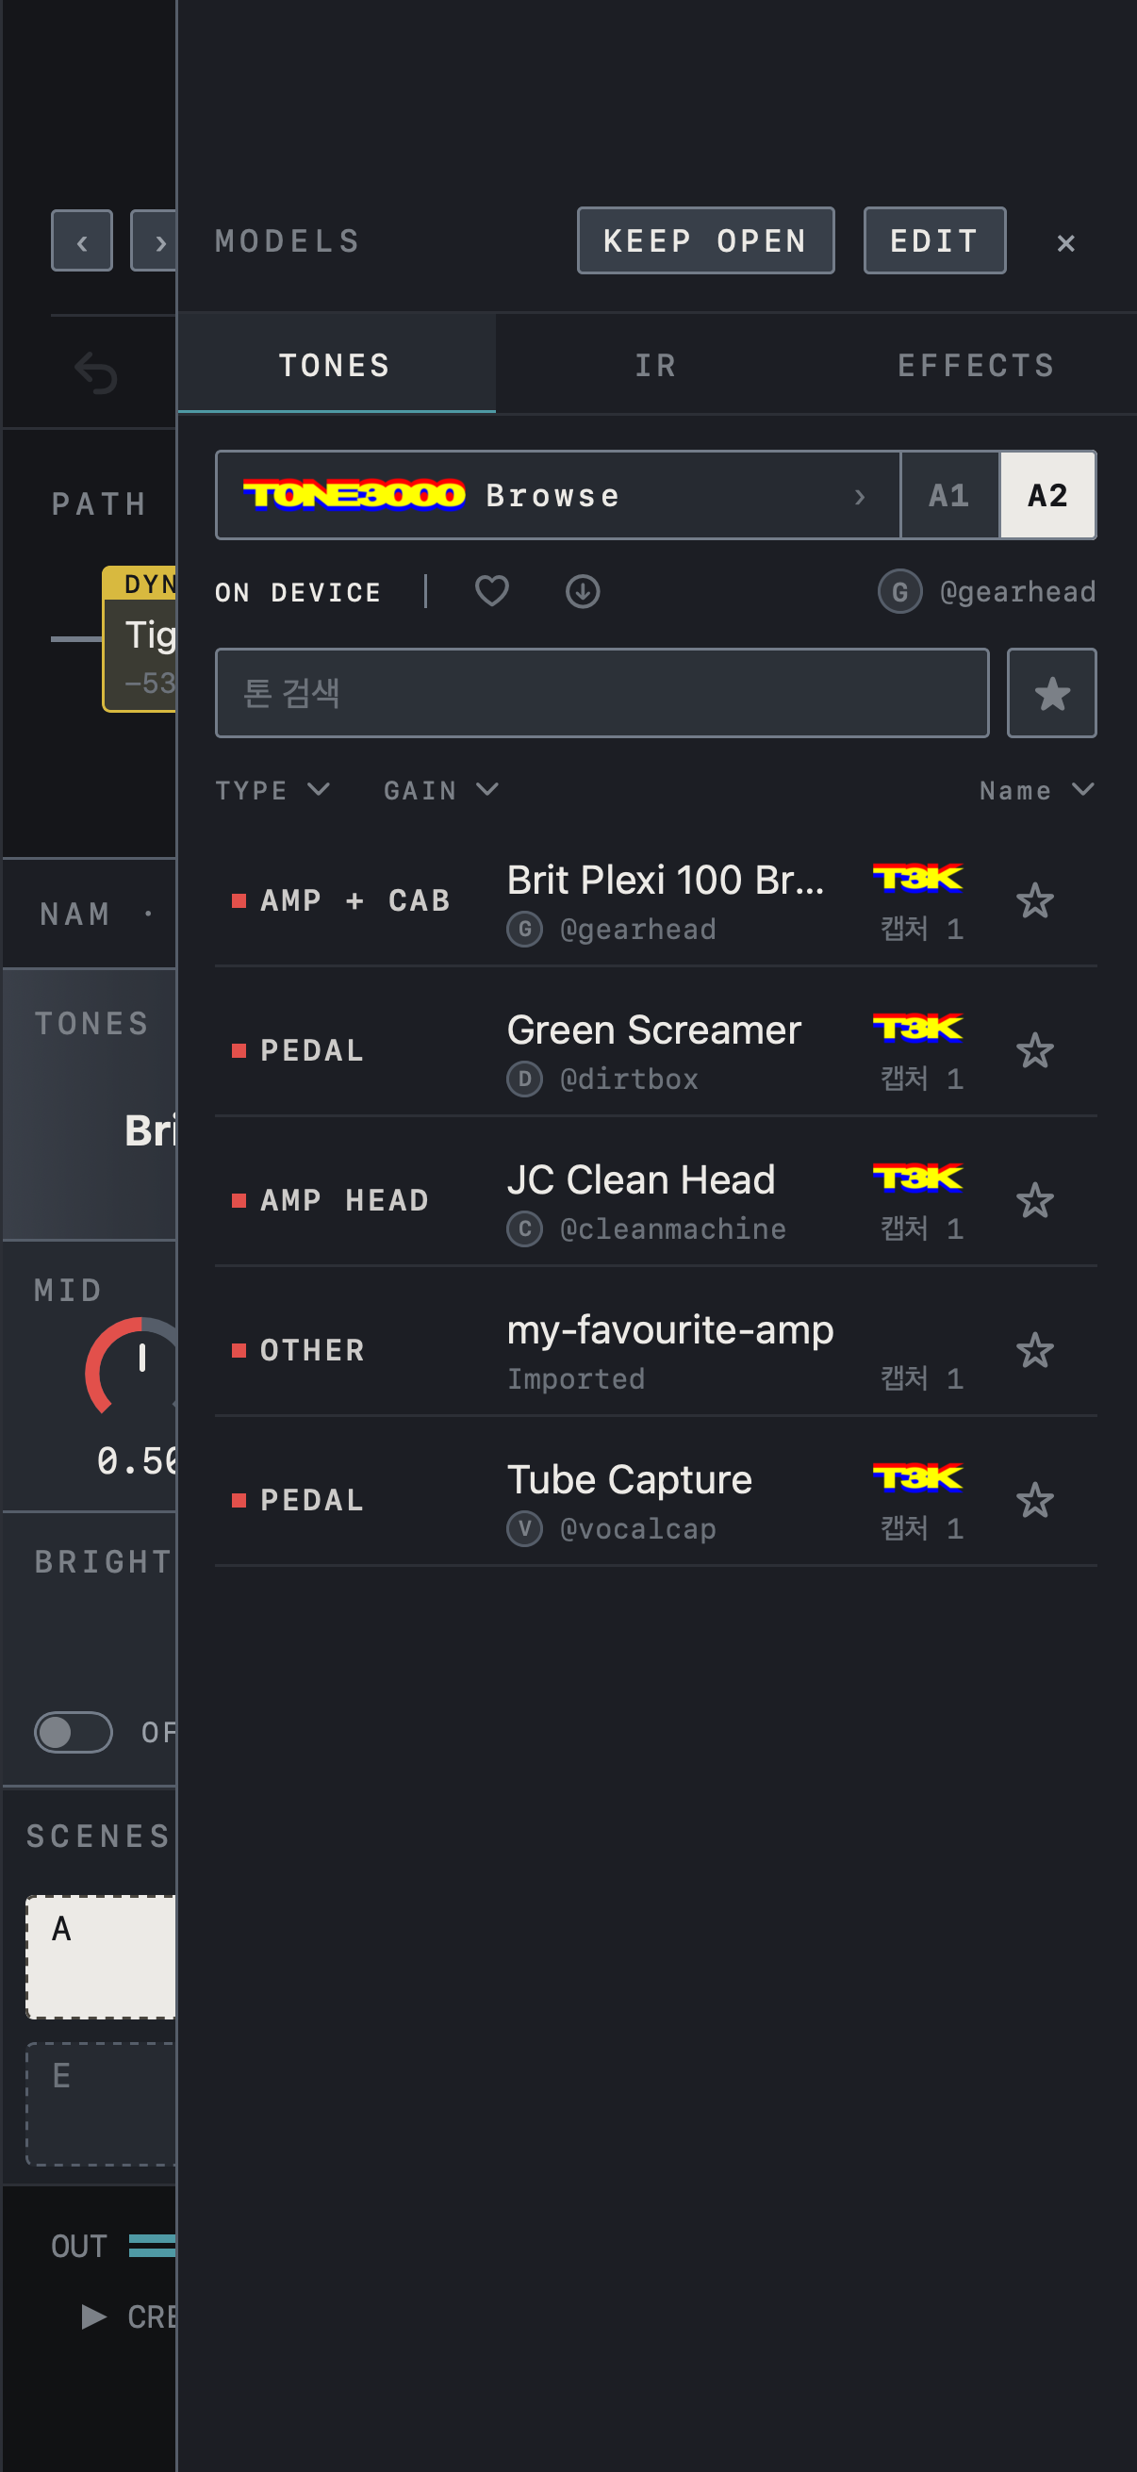Click the downloaded tones filter icon
This screenshot has width=1137, height=2472.
tap(583, 591)
